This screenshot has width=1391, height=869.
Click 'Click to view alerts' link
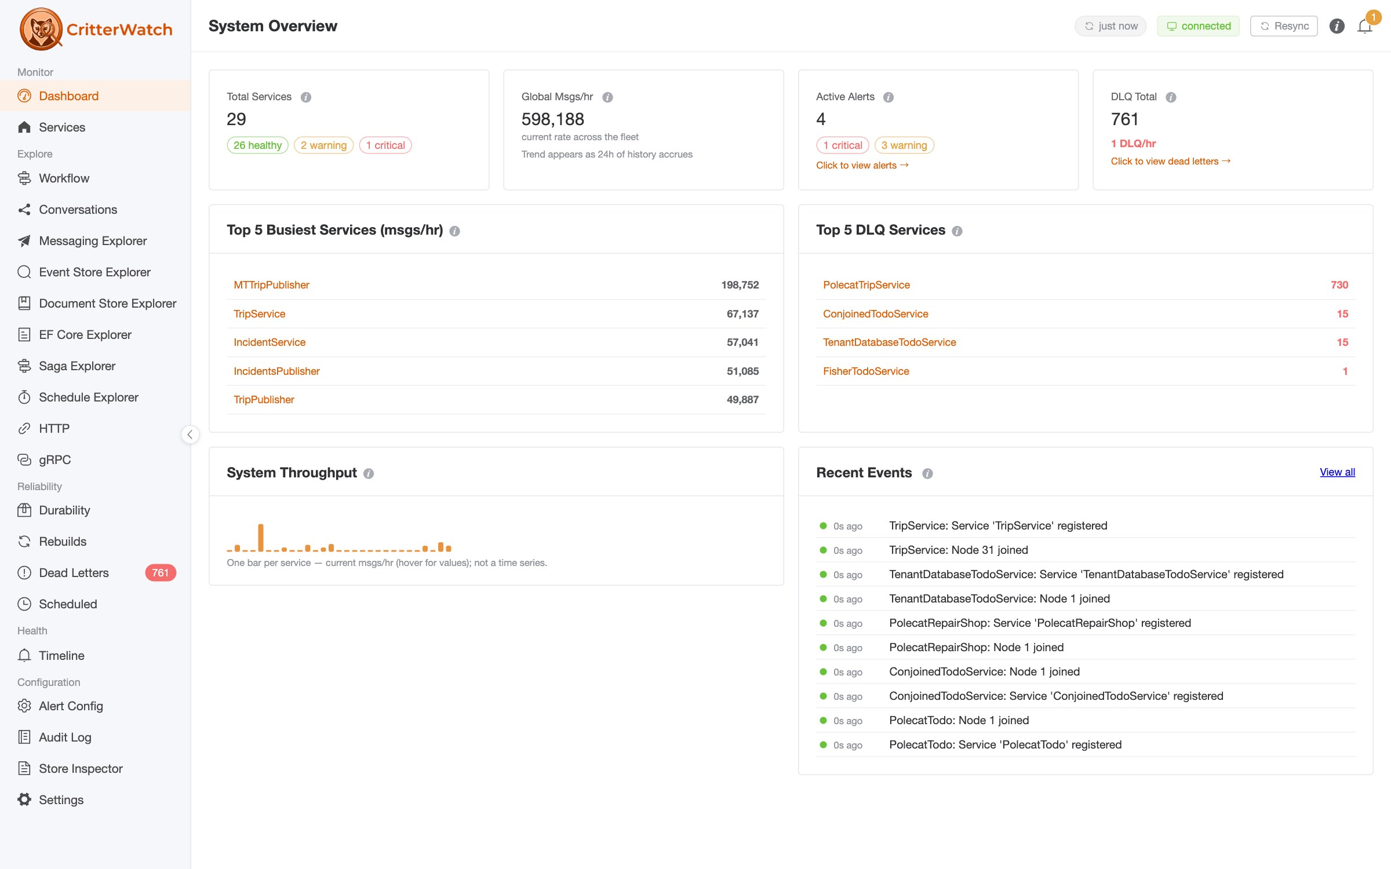tap(862, 166)
